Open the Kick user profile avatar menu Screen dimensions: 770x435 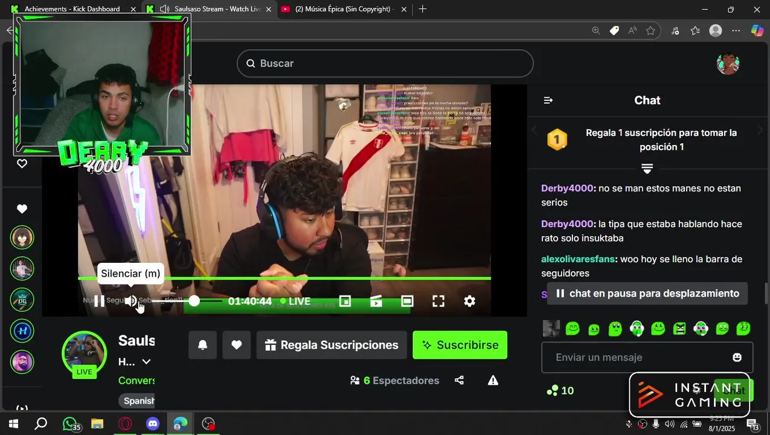click(x=728, y=63)
